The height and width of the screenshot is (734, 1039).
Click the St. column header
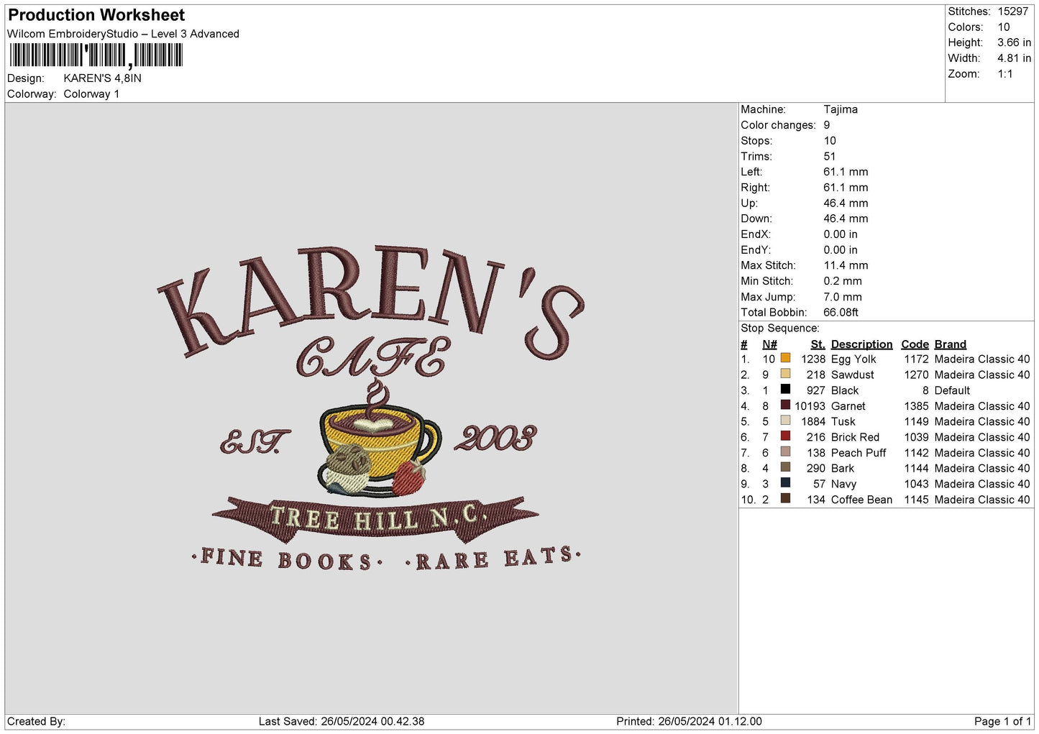(x=818, y=344)
